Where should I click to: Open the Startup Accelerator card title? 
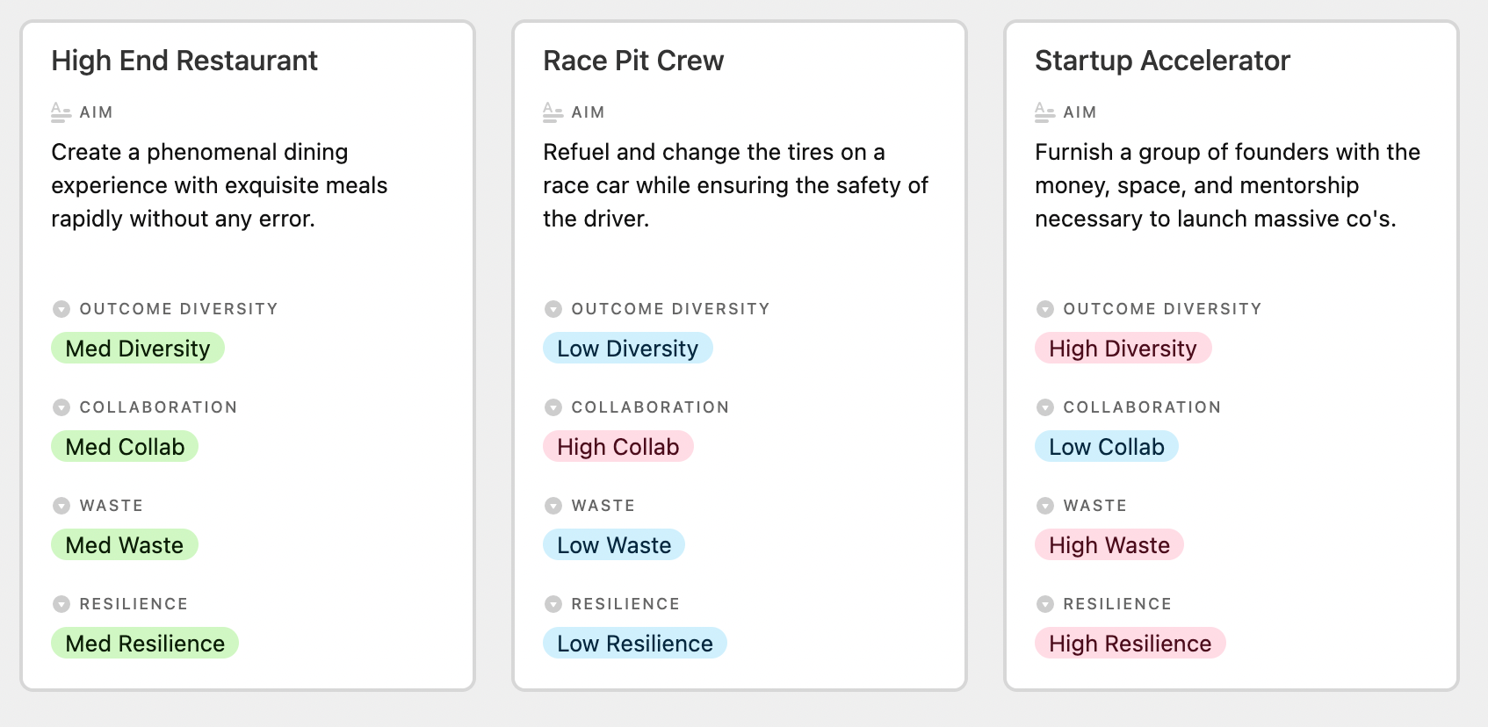tap(1162, 61)
